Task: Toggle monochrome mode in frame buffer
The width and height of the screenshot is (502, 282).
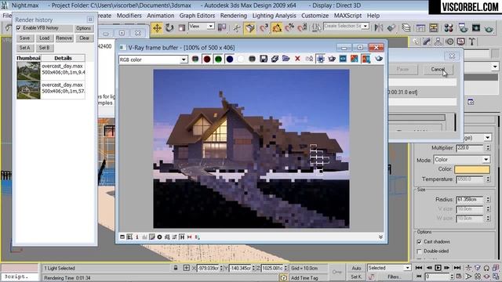Action: (x=252, y=59)
